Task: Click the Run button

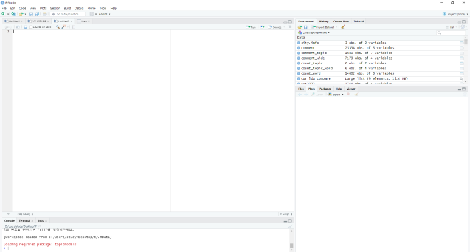Action: 251,27
